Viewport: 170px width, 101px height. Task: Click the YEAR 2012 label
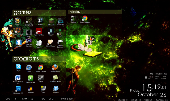click(x=123, y=100)
